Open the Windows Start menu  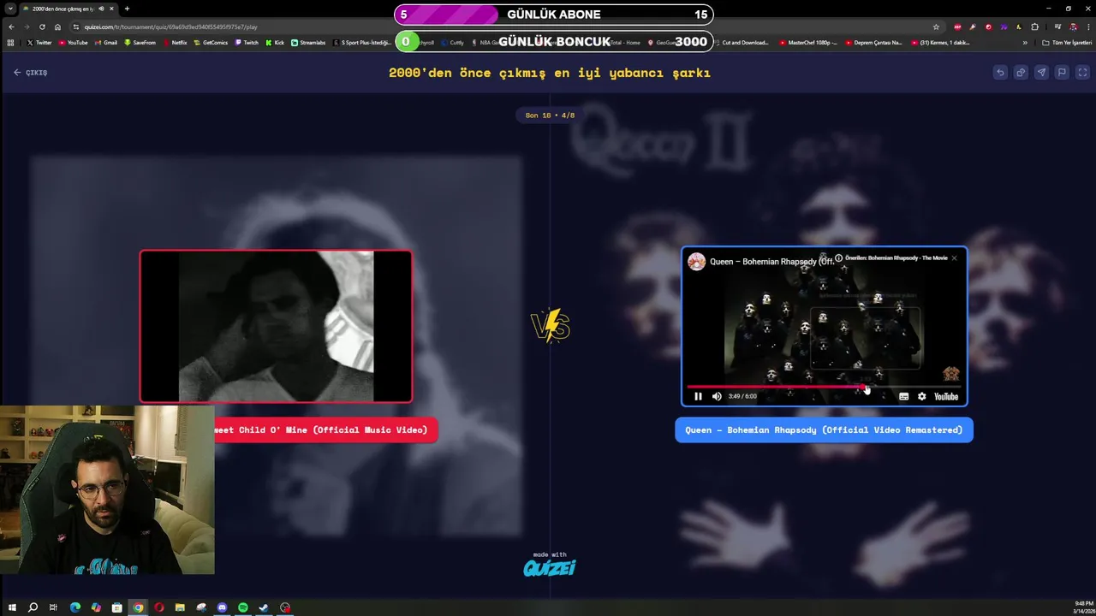pyautogui.click(x=12, y=607)
